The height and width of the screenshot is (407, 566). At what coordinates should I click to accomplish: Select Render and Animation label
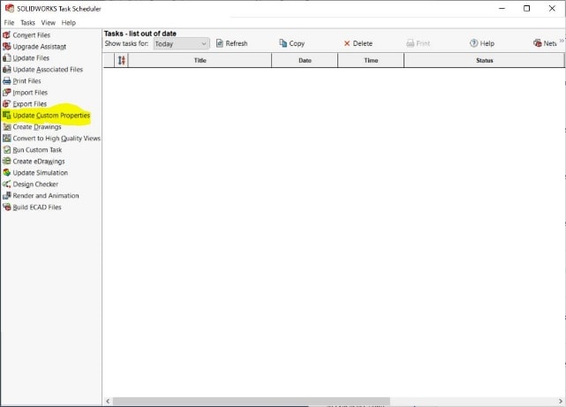pos(46,196)
